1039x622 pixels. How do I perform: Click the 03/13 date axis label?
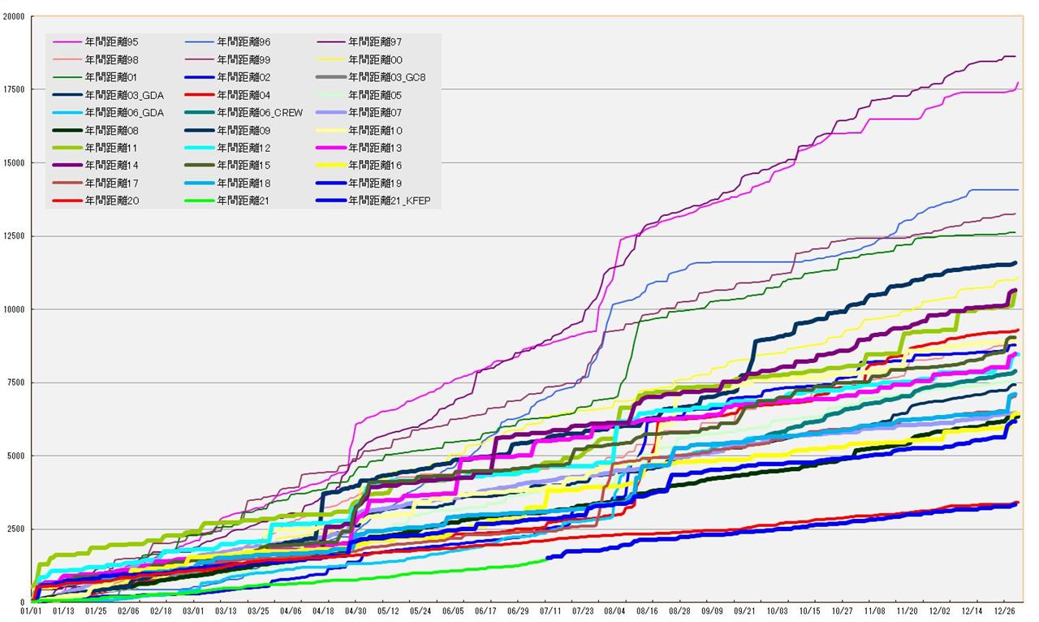226,610
